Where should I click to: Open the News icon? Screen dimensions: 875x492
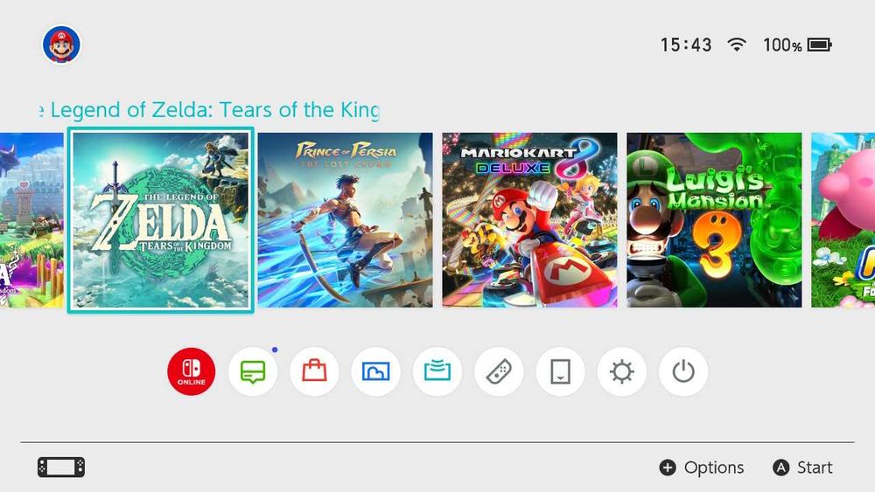pos(253,371)
